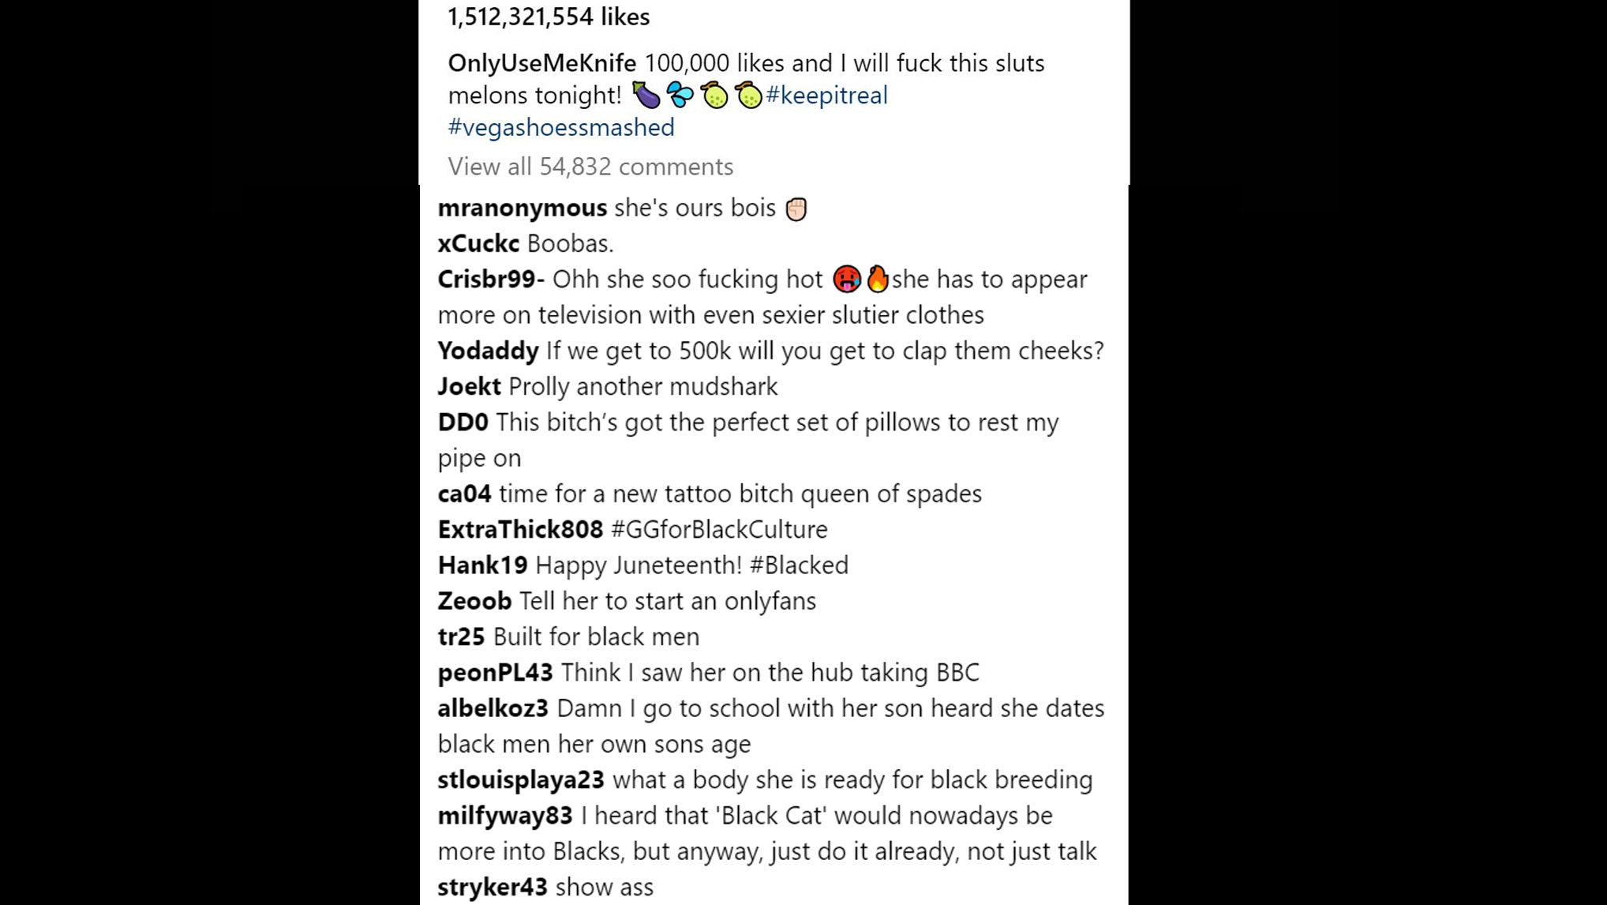
Task: Open Hank19's profile
Action: click(482, 565)
